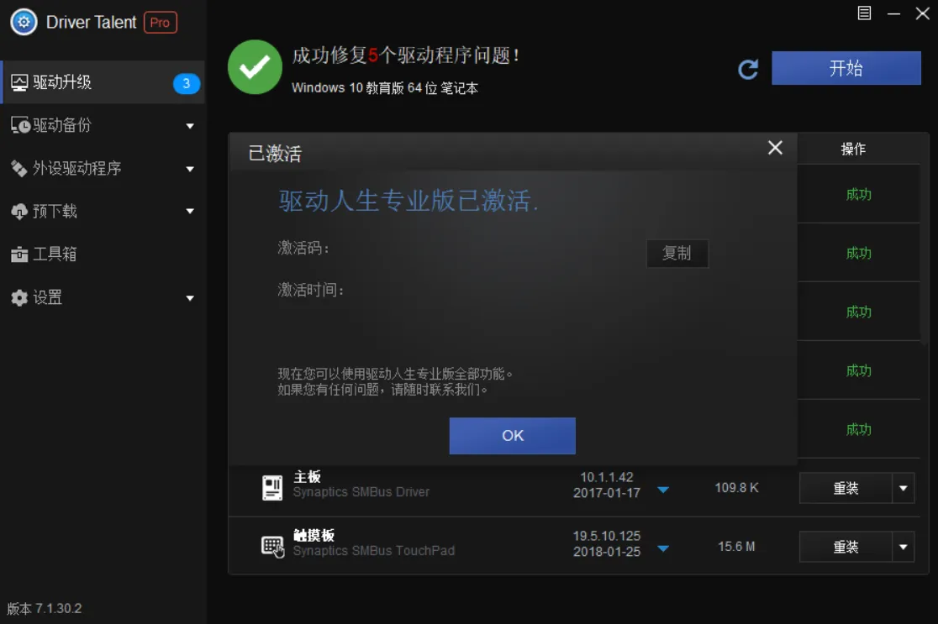Click the Windows 10 教育版 system info text
The height and width of the screenshot is (624, 938).
(385, 88)
